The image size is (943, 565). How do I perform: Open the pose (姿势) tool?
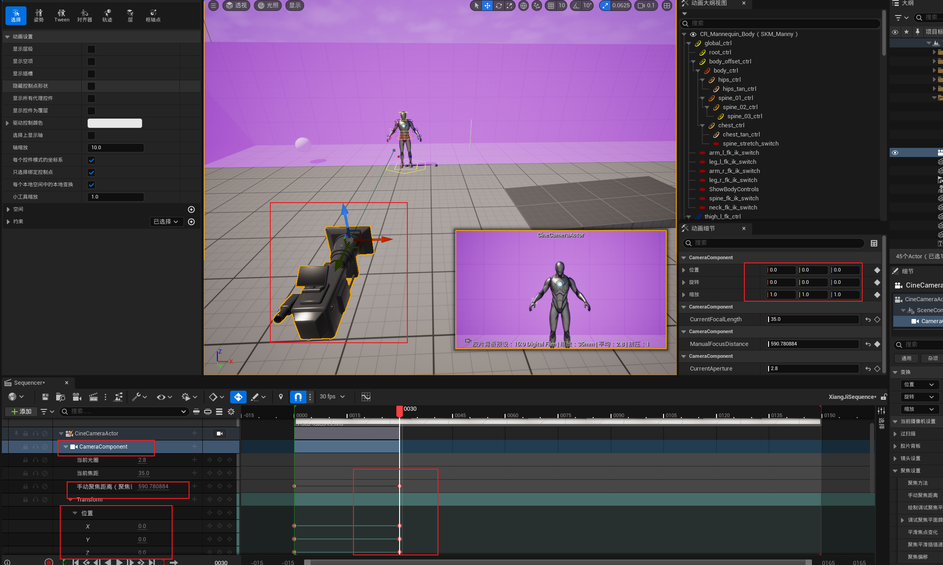click(x=39, y=16)
